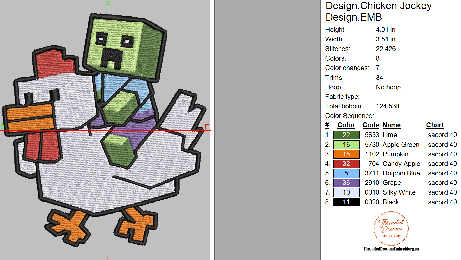Pick the Black swatch numbered 11

pyautogui.click(x=346, y=202)
